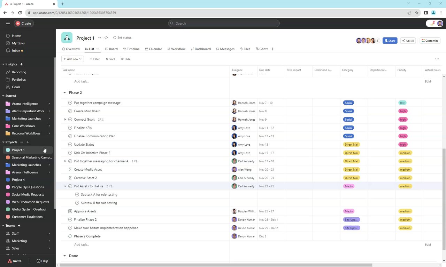The width and height of the screenshot is (446, 267).
Task: Open the Gantt tab
Action: 262,49
